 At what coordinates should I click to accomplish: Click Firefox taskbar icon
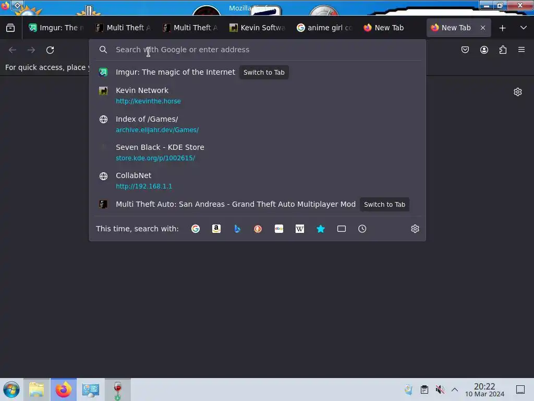coord(64,390)
